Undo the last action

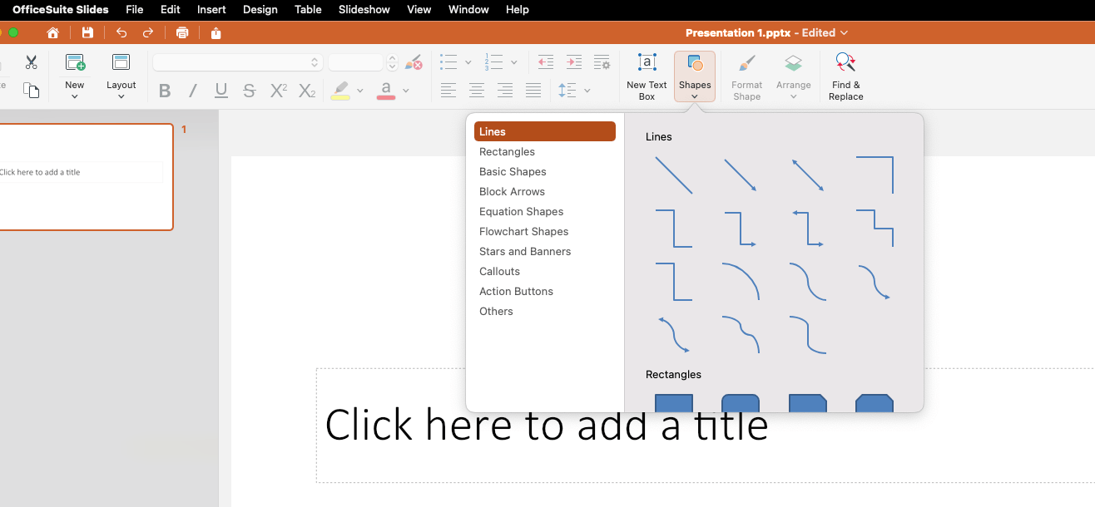pos(121,32)
